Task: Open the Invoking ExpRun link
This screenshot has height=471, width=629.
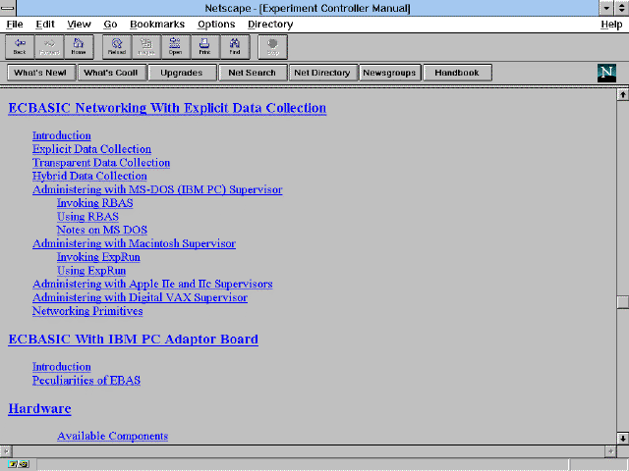Action: tap(98, 257)
